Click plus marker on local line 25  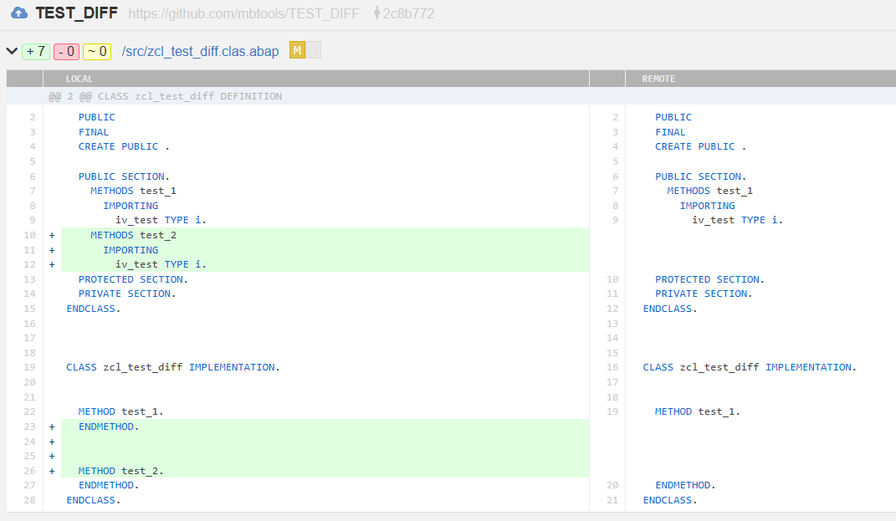pyautogui.click(x=52, y=456)
